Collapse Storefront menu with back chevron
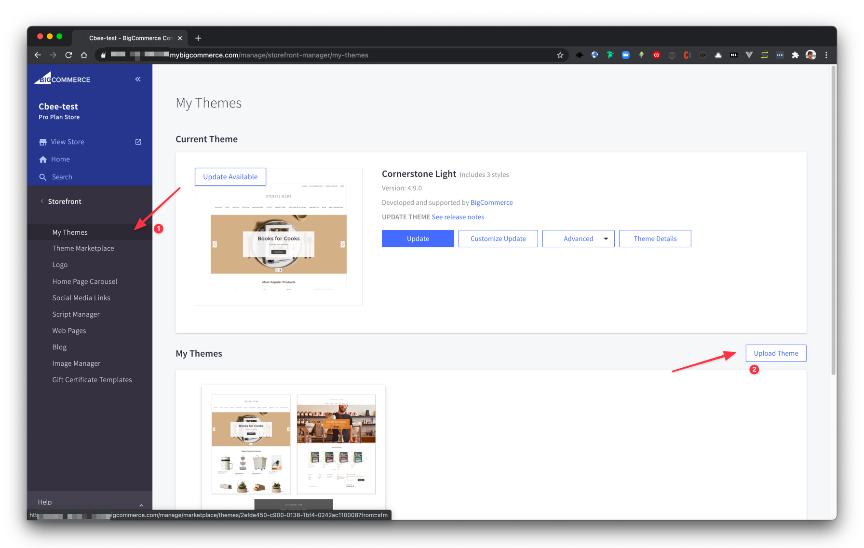This screenshot has width=864, height=548. coord(42,201)
